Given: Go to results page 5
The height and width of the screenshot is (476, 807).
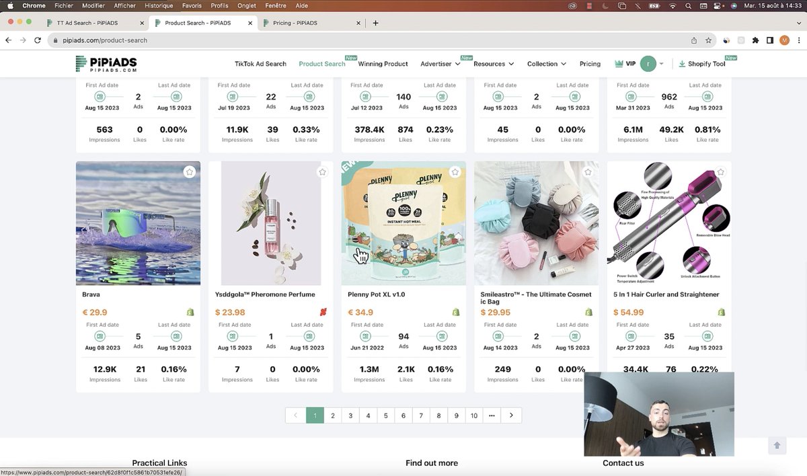Looking at the screenshot, I should point(386,415).
